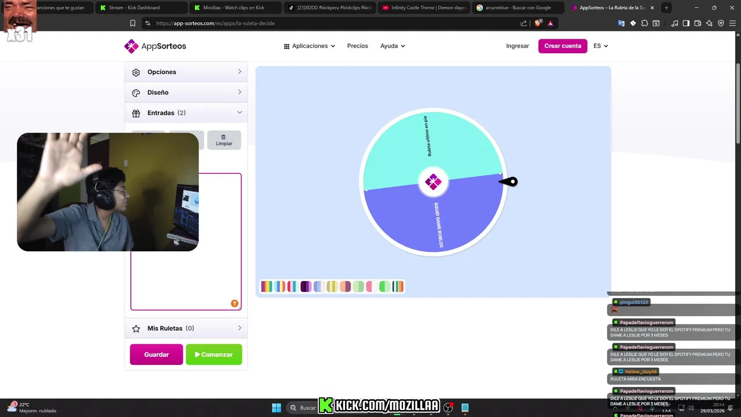
Task: Open the Ayuda dropdown
Action: click(392, 46)
